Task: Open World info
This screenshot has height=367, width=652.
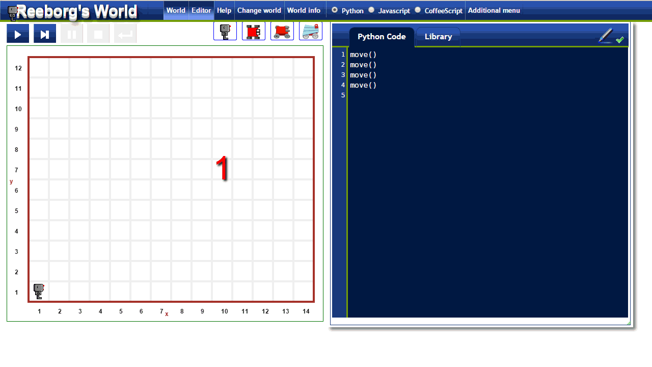Action: click(x=304, y=10)
